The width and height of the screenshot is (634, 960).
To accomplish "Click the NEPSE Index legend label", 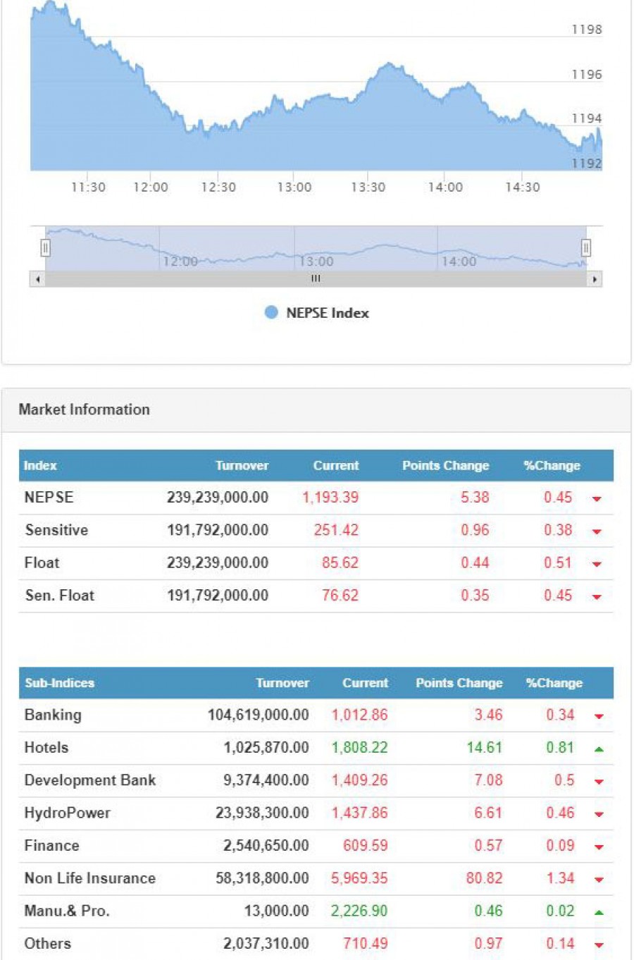I will (x=327, y=313).
